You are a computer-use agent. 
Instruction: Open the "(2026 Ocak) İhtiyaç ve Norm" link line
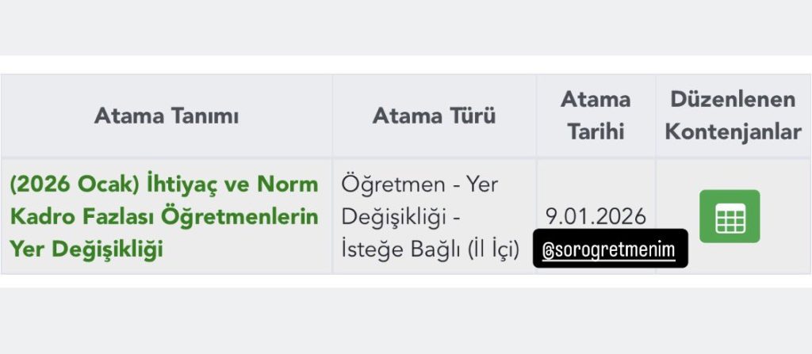pyautogui.click(x=164, y=184)
